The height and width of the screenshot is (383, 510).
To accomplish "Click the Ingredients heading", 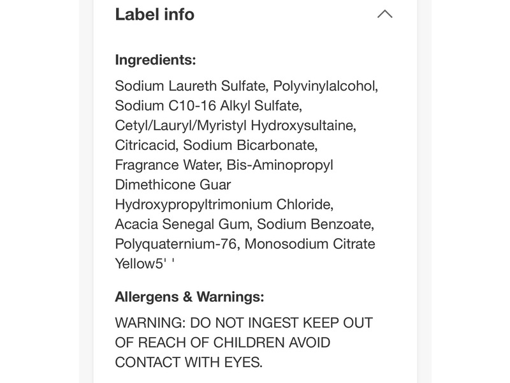I will 155,60.
